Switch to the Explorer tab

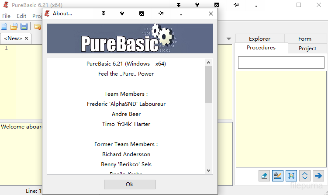click(x=259, y=38)
